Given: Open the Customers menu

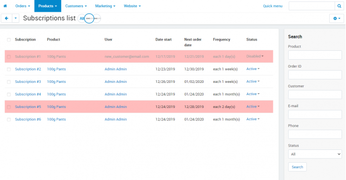Looking at the screenshot, I should pos(76,6).
